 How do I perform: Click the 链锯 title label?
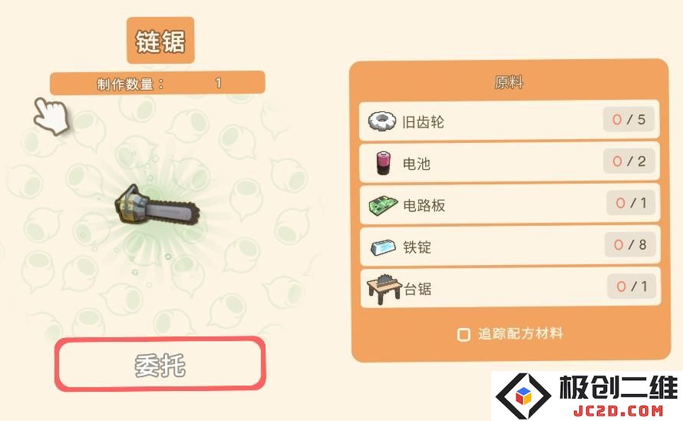point(160,41)
